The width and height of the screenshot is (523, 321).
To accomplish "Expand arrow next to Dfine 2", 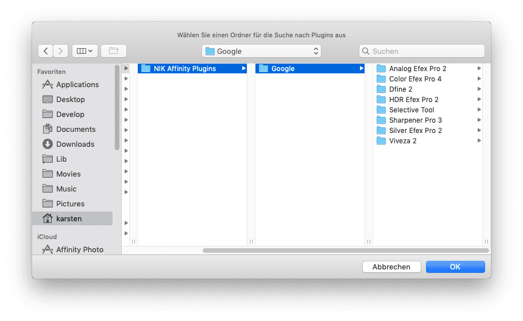I will point(479,89).
